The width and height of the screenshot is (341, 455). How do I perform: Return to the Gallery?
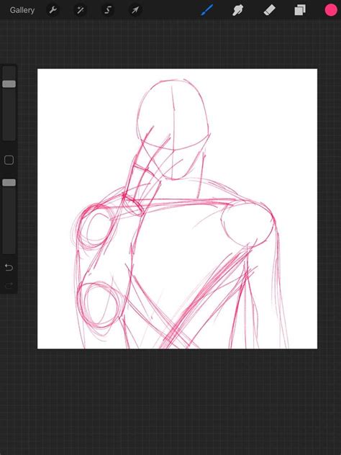coord(22,10)
